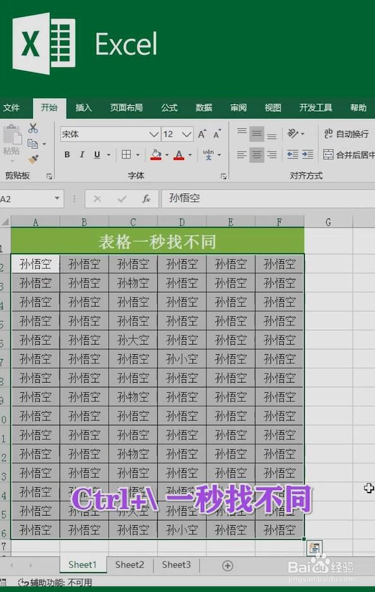
Task: Click the formula bar cancel X
Action: click(97, 199)
